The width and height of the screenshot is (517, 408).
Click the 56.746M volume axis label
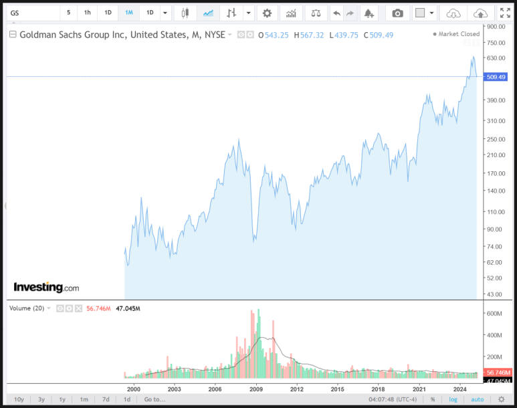(x=498, y=373)
